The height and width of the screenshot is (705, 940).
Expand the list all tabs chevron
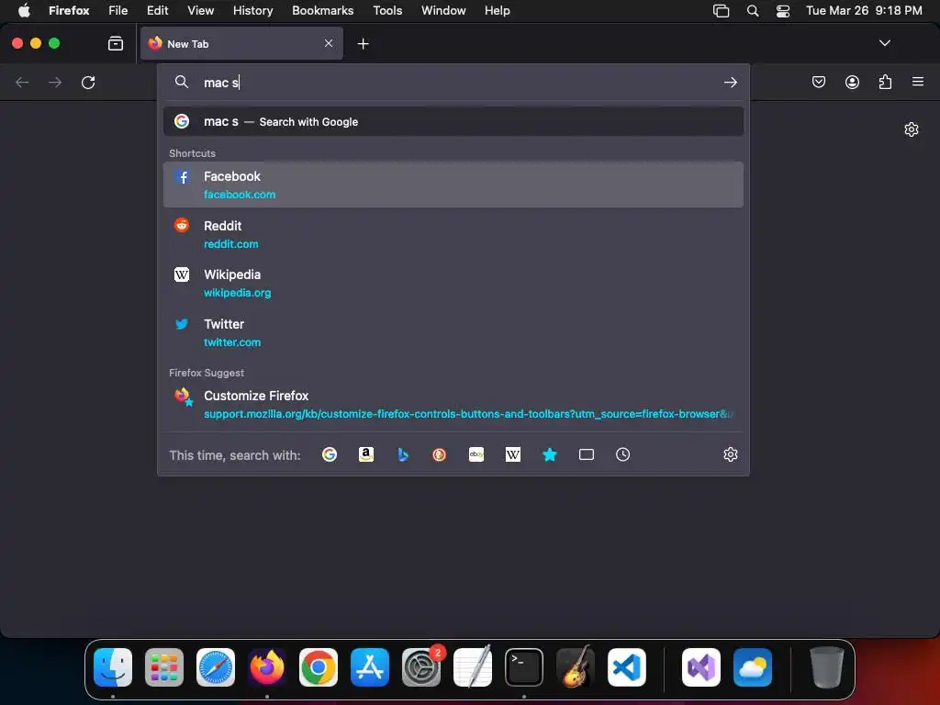point(884,43)
